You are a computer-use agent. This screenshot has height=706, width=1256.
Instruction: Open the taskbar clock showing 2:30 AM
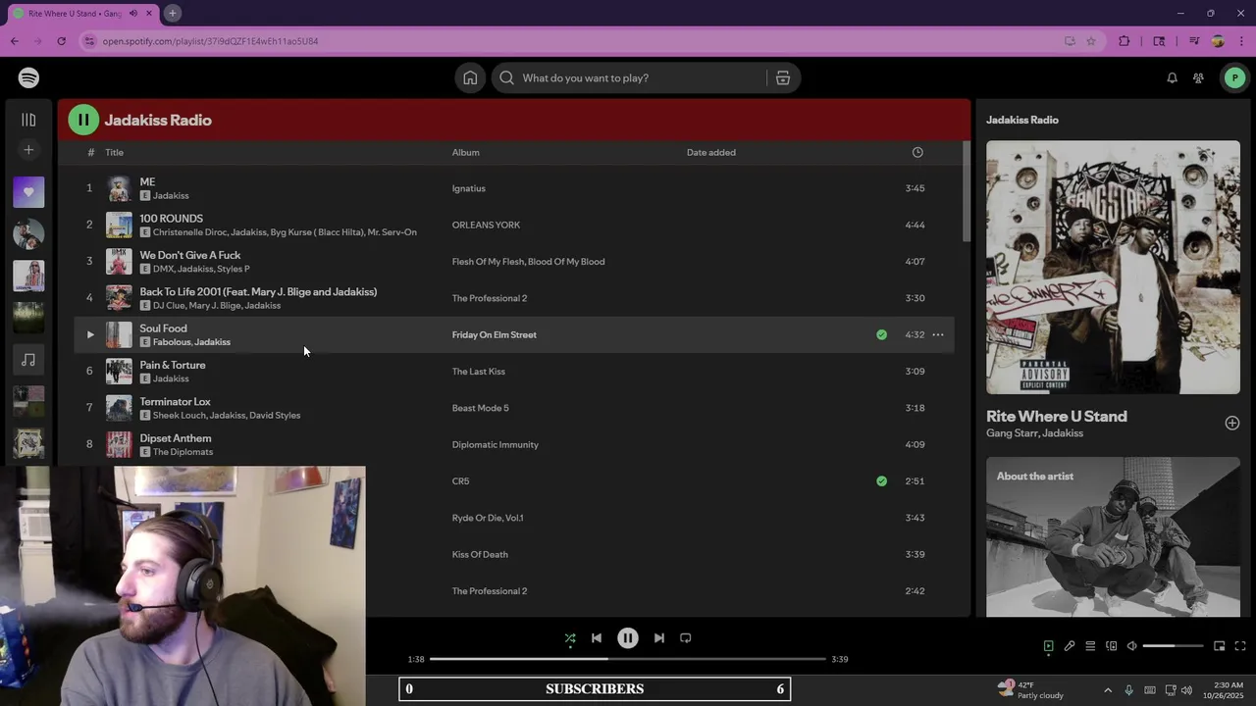coord(1228,689)
